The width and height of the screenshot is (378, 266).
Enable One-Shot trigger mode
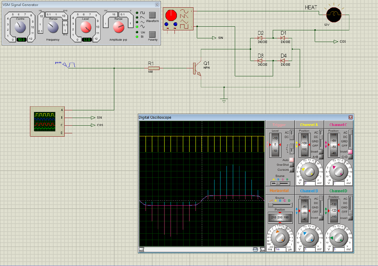(x=291, y=165)
